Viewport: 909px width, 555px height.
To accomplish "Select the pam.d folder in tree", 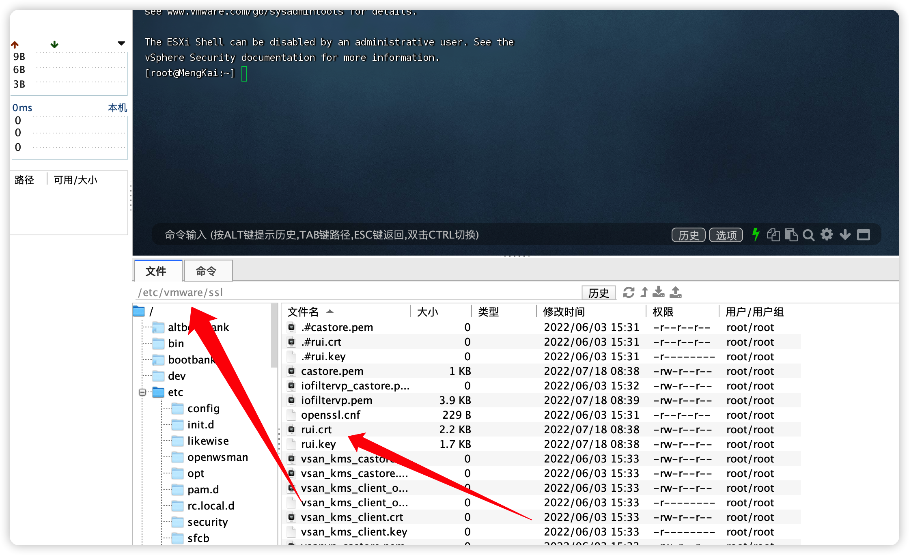I will tap(195, 490).
